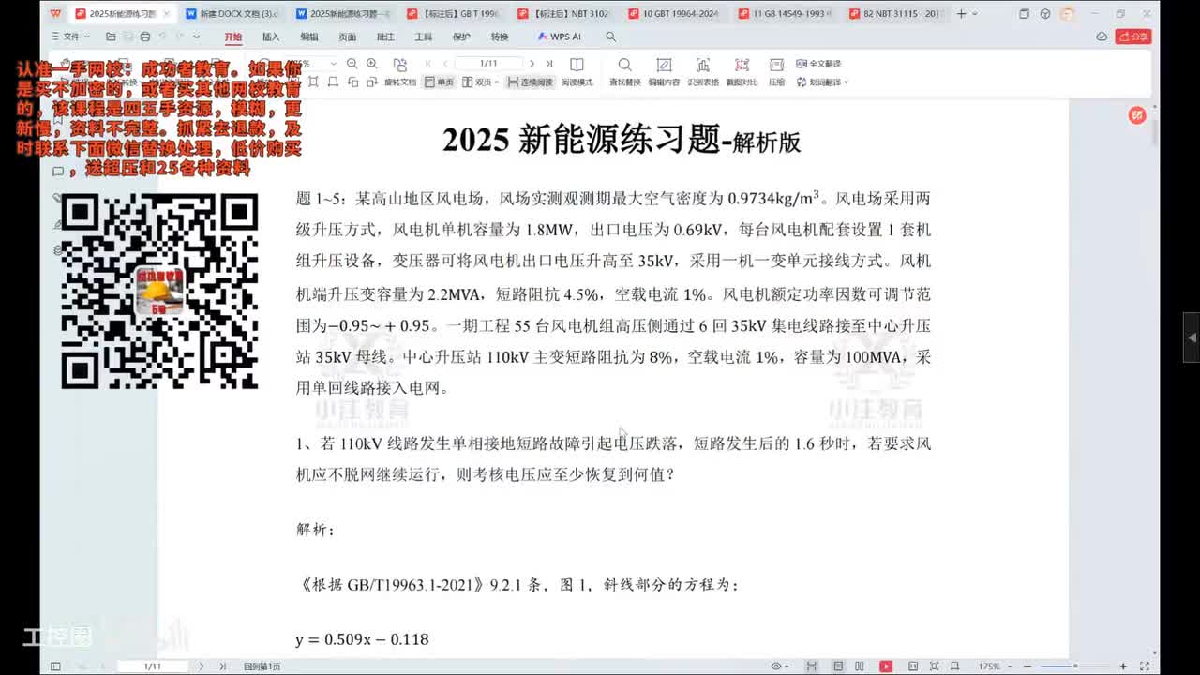This screenshot has height=675, width=1200.
Task: Click 识别表格 recognize table tool
Action: pos(703,71)
